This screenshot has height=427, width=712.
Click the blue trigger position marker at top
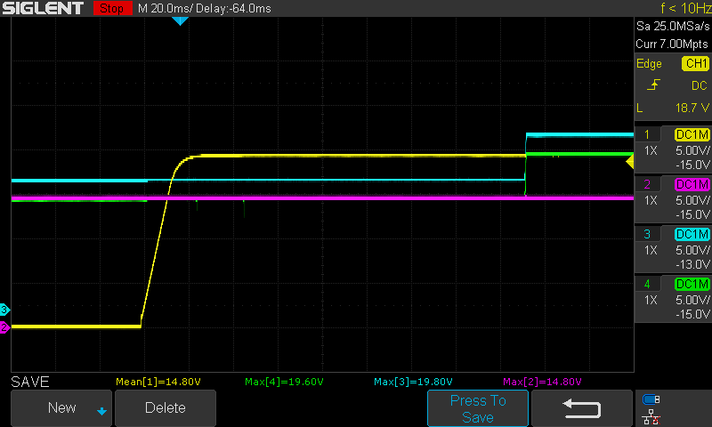tap(181, 20)
